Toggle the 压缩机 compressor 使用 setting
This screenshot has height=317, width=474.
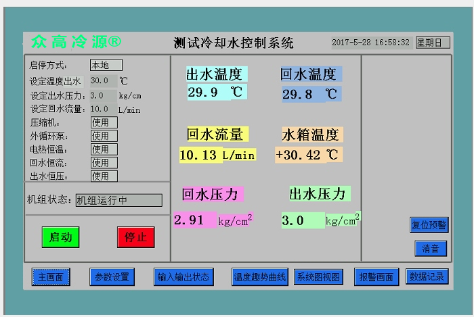[104, 122]
